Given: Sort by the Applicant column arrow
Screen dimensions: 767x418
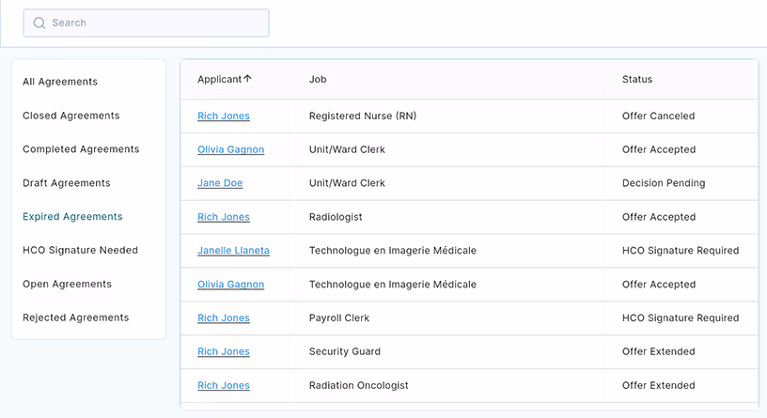Looking at the screenshot, I should click(247, 79).
